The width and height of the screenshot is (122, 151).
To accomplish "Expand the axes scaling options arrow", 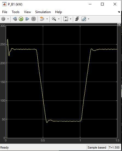I will 70,19.
